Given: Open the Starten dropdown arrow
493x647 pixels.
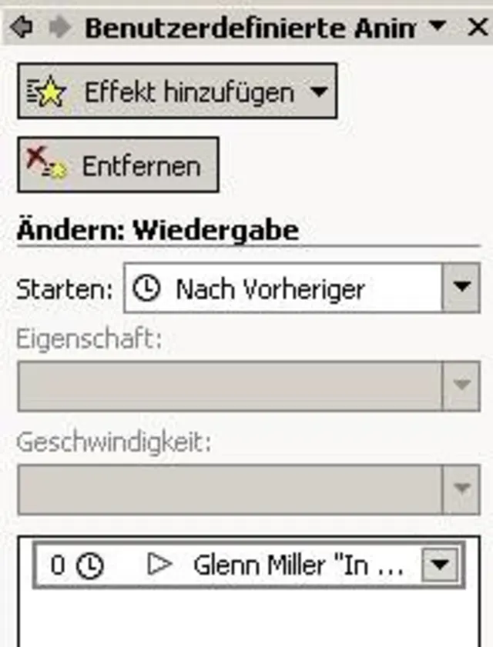Looking at the screenshot, I should [461, 288].
